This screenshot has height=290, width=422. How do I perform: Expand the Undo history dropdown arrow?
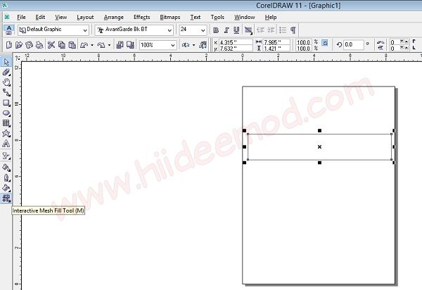click(x=91, y=45)
